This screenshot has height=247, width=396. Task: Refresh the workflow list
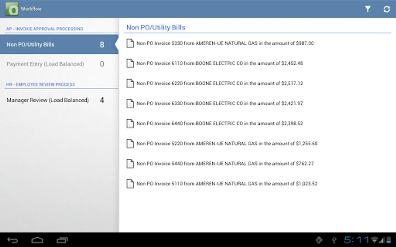click(387, 9)
